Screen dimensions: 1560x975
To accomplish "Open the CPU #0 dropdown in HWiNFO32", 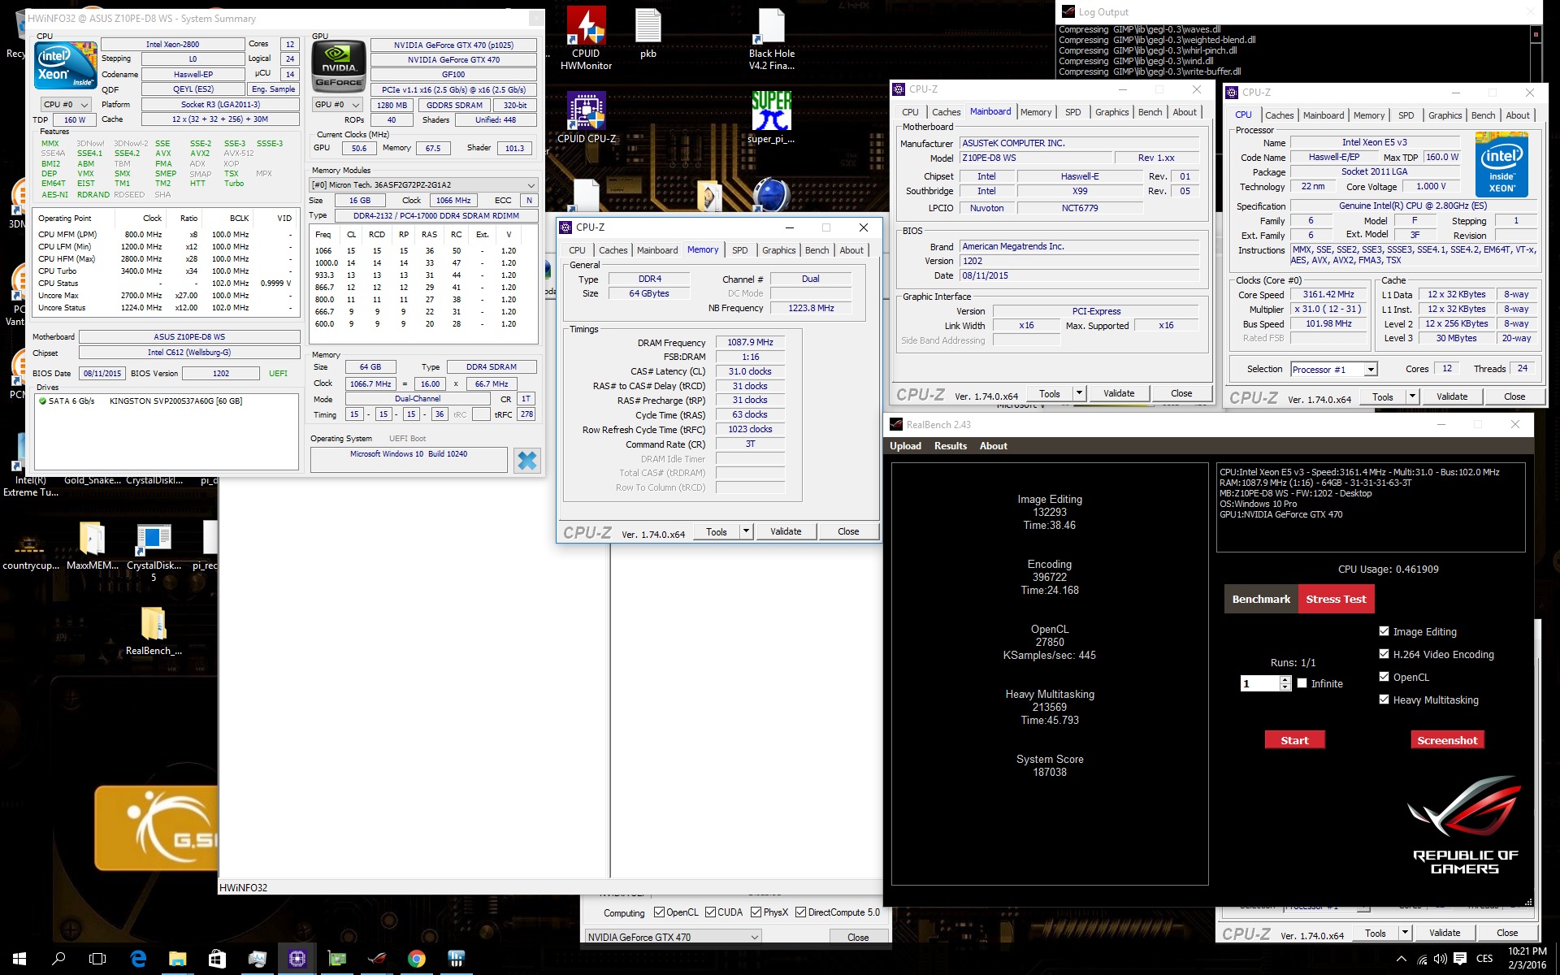I will (x=66, y=104).
